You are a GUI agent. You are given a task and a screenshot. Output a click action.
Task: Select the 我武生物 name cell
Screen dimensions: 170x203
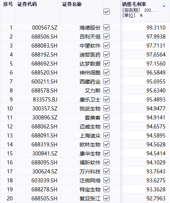click(x=90, y=109)
